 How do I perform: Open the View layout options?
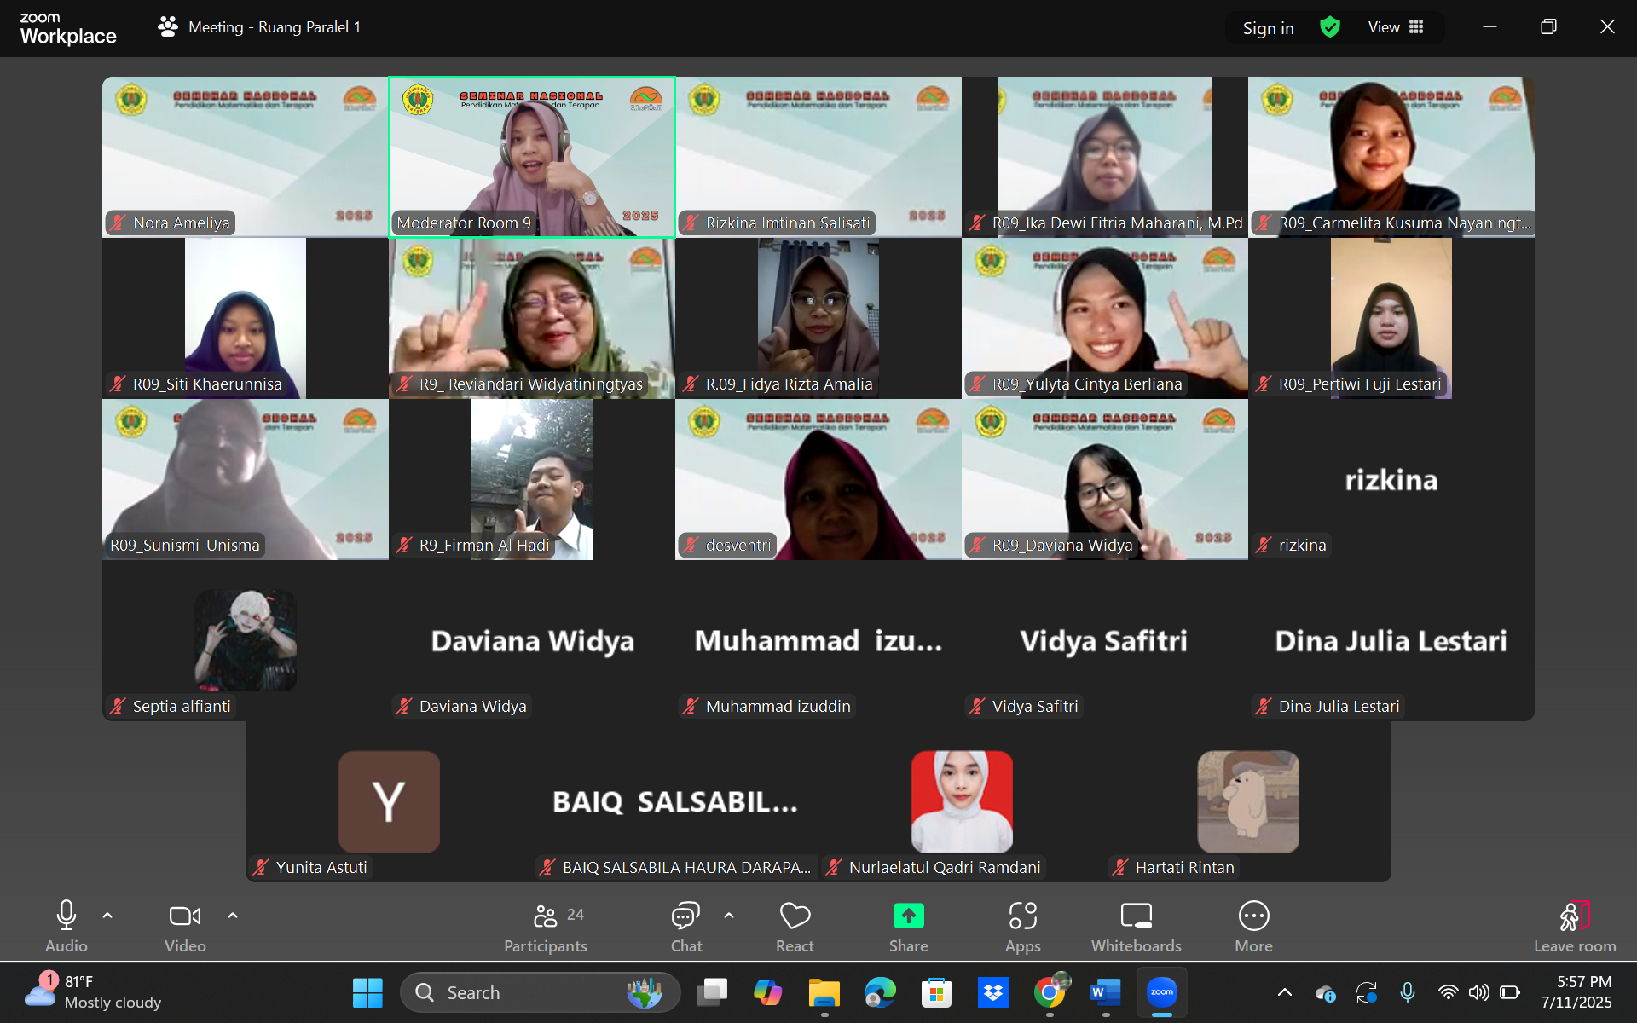[x=1395, y=27]
